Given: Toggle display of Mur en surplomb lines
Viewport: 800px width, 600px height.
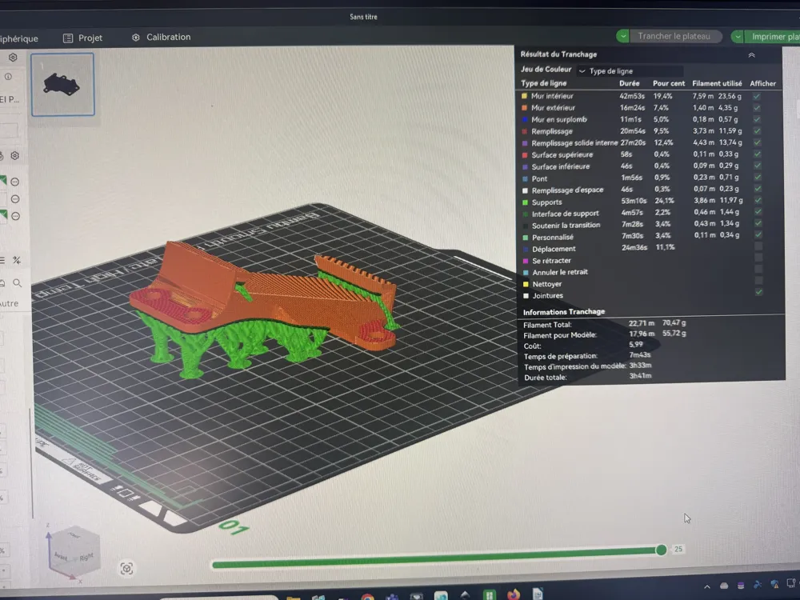Looking at the screenshot, I should pyautogui.click(x=757, y=119).
